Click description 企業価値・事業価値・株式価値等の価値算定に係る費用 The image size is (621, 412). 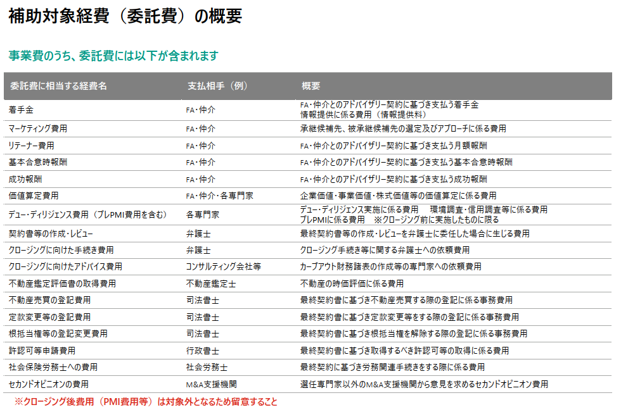pos(399,196)
